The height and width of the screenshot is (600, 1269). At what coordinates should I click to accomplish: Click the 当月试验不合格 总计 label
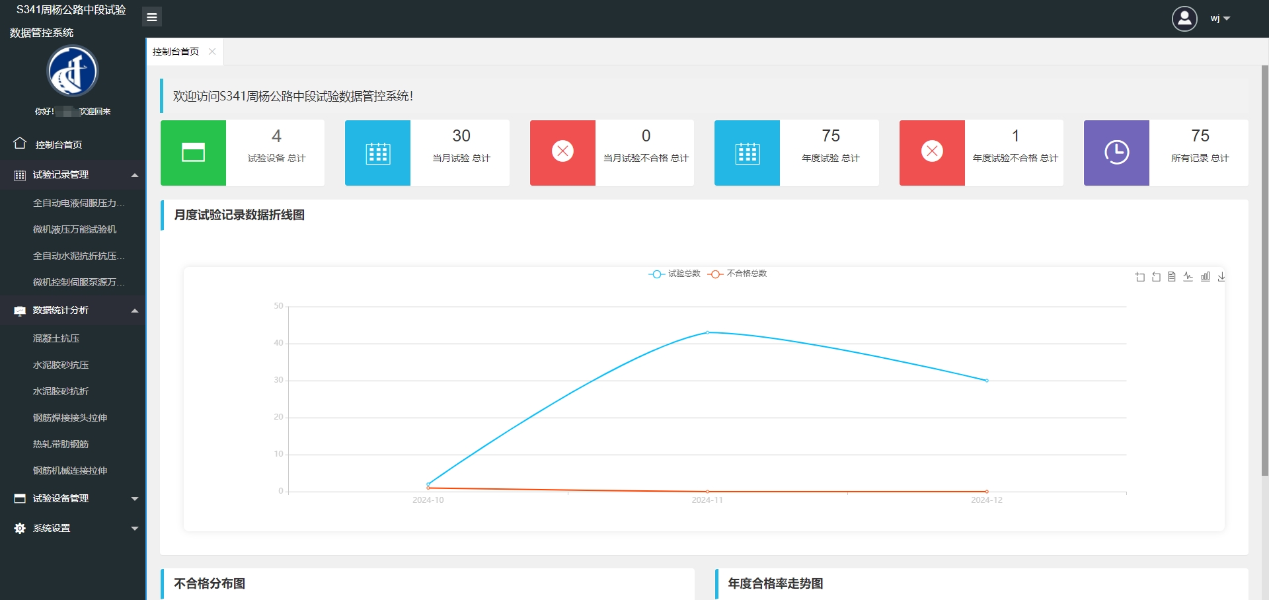tap(646, 158)
